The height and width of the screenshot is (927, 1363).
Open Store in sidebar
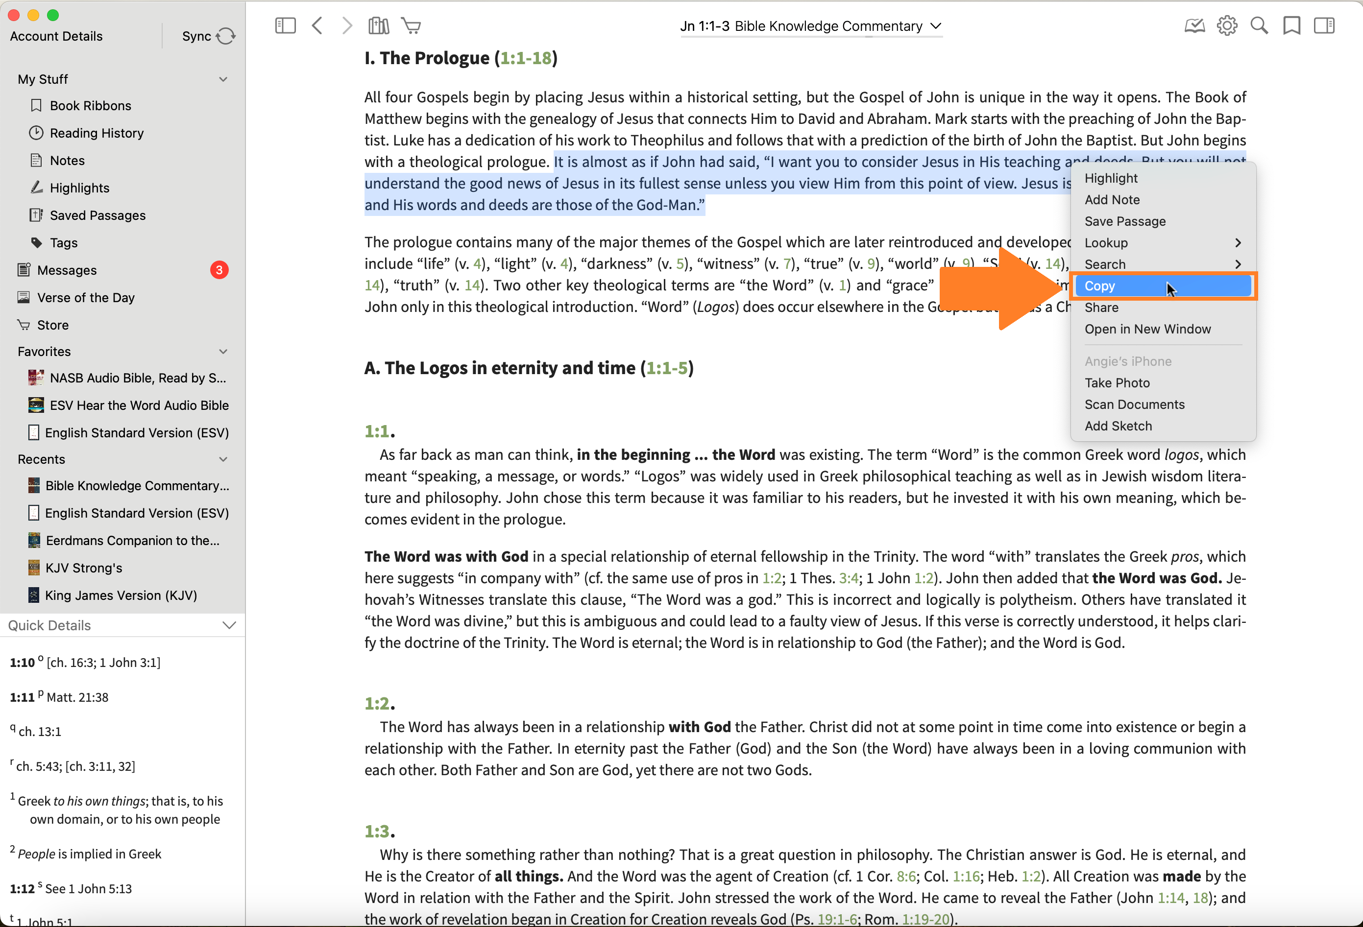click(53, 326)
